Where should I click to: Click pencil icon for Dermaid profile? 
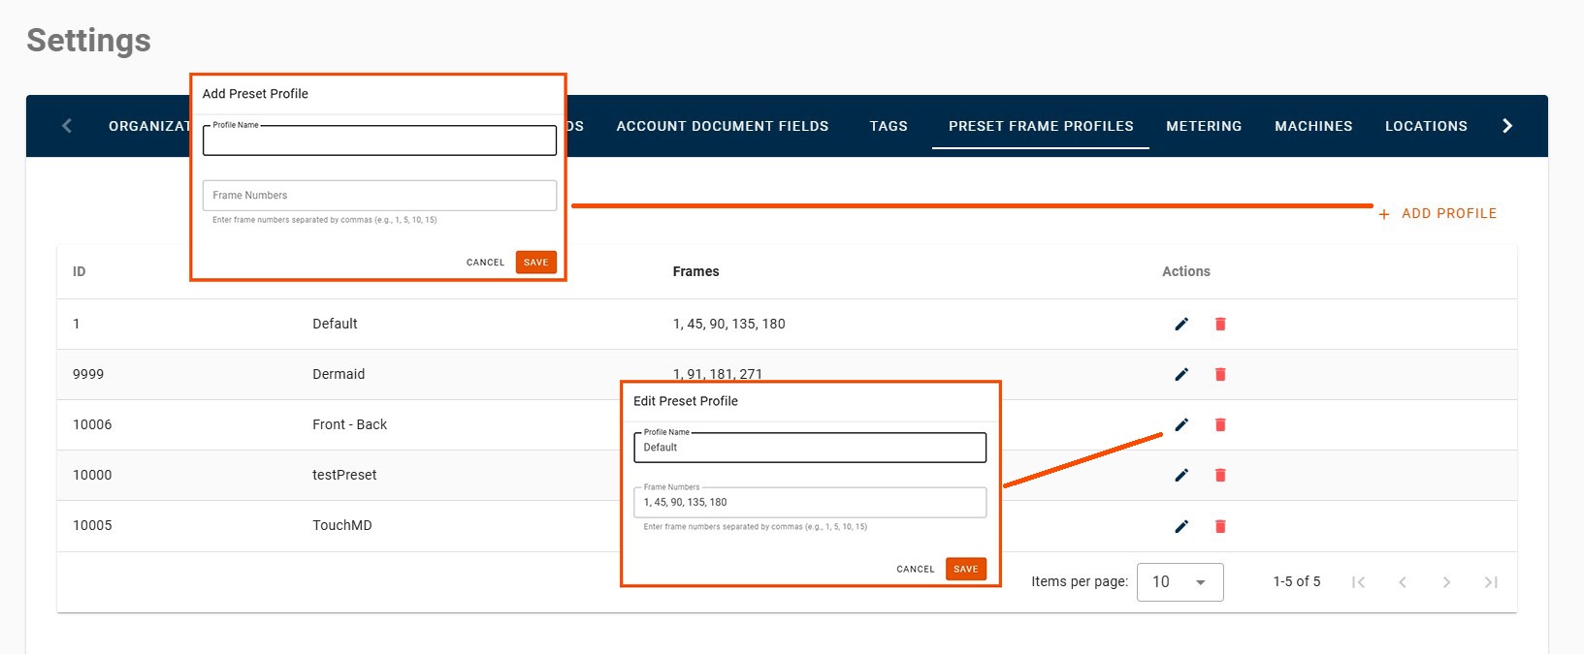point(1180,374)
